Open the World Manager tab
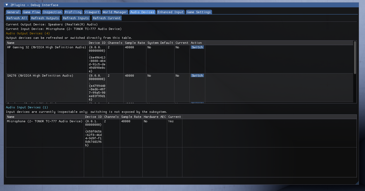Image resolution: width=365 pixels, height=191 pixels. click(115, 12)
